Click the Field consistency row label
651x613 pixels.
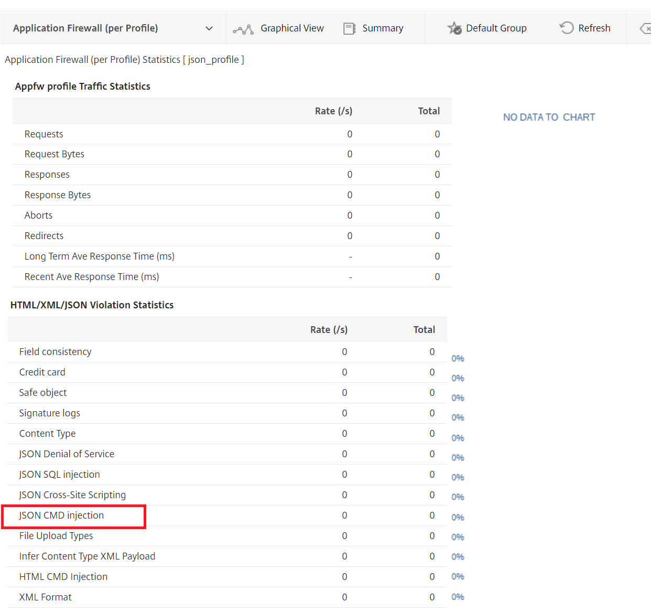pyautogui.click(x=55, y=352)
